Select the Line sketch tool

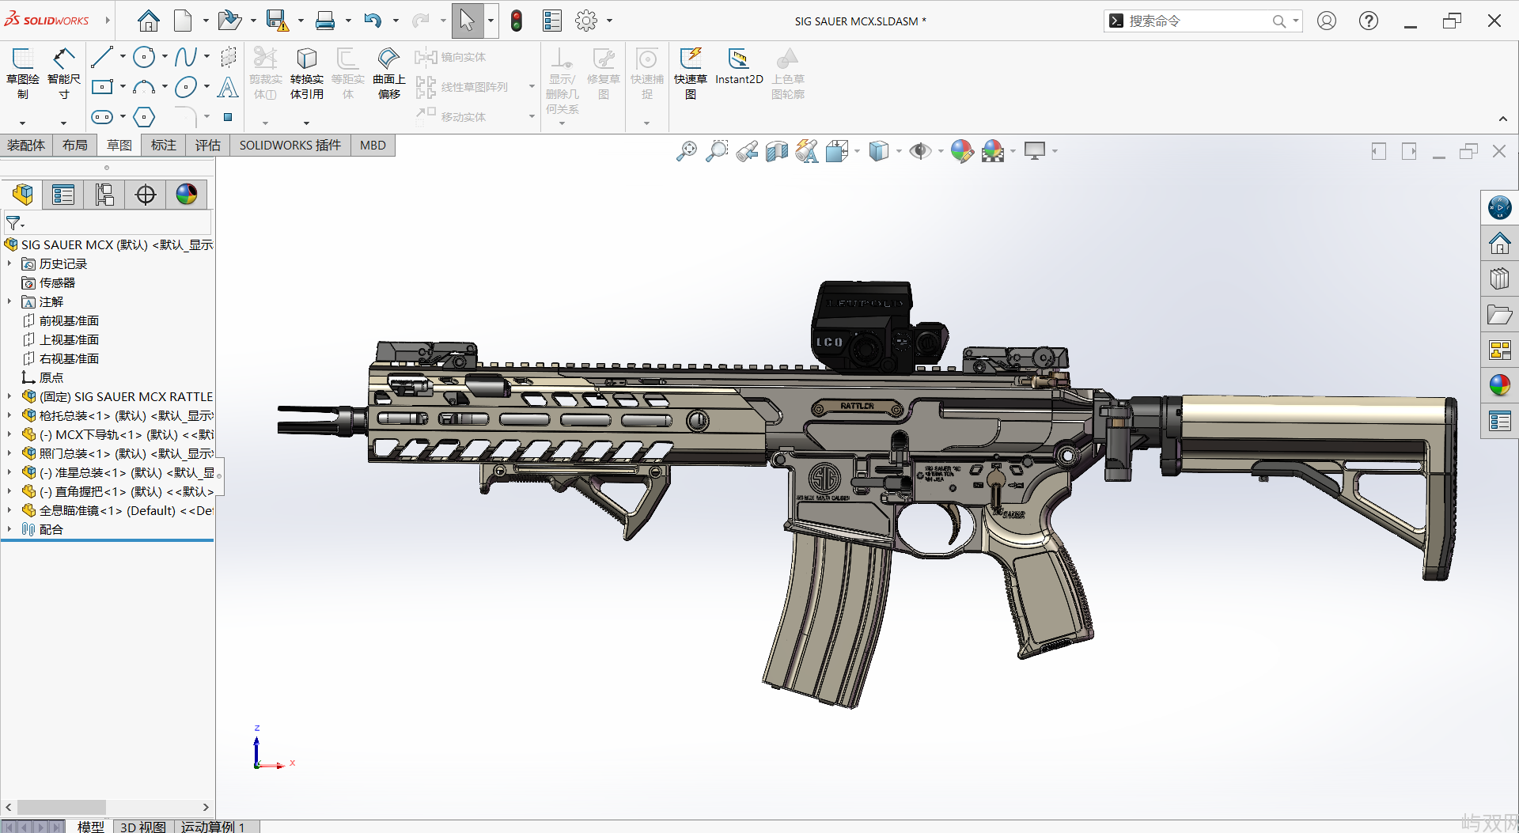[x=101, y=57]
